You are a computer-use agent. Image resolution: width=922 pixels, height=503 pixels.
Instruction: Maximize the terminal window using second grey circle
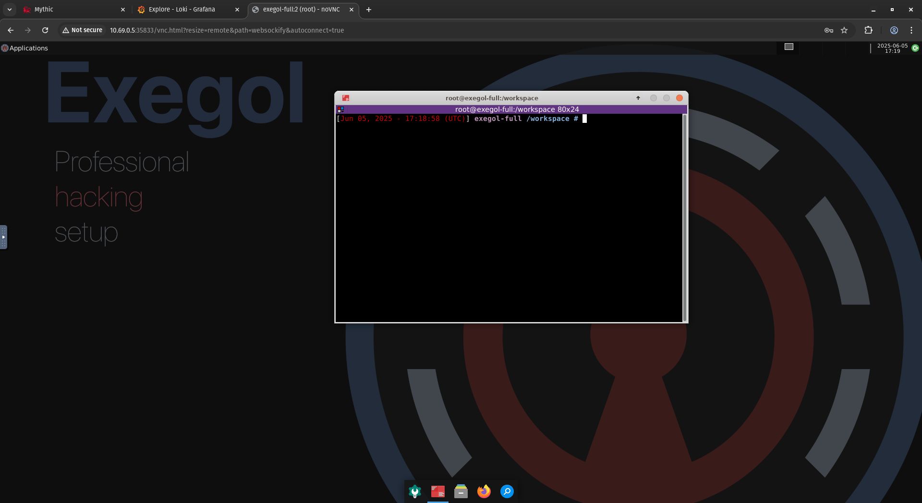pyautogui.click(x=667, y=98)
